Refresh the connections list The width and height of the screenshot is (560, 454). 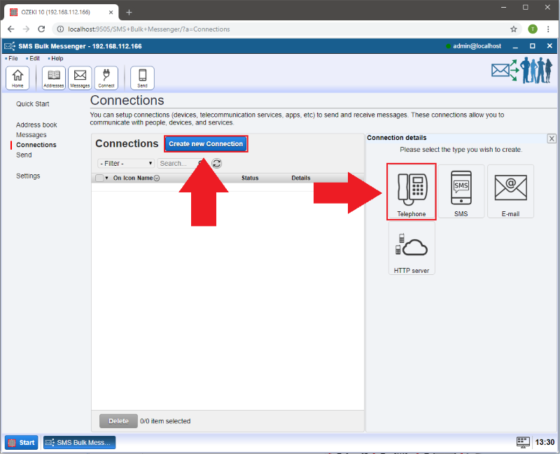click(217, 163)
